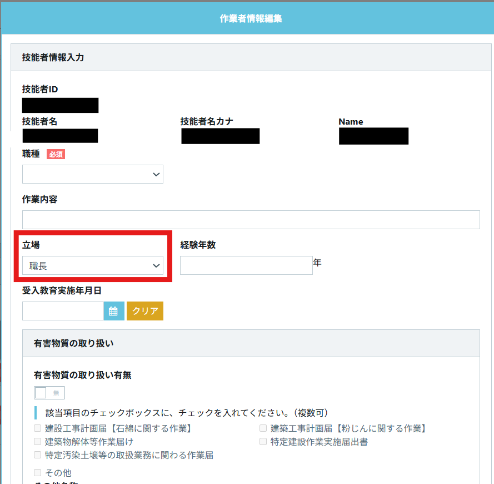Image resolution: width=494 pixels, height=484 pixels.
Task: Click the 有害物質の取り扱い panel header
Action: [x=251, y=343]
